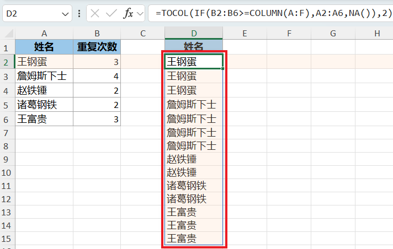The width and height of the screenshot is (393, 249).
Task: Select column D header
Action: (194, 33)
